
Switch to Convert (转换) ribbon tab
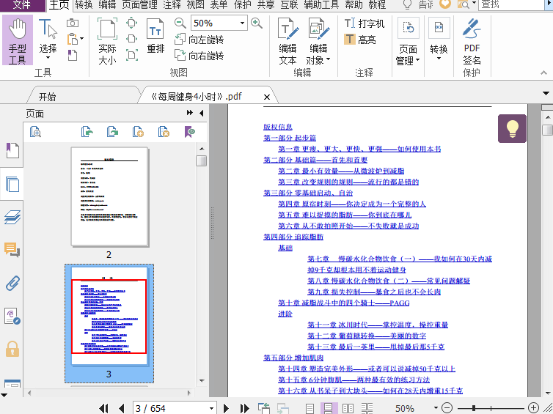(x=84, y=4)
